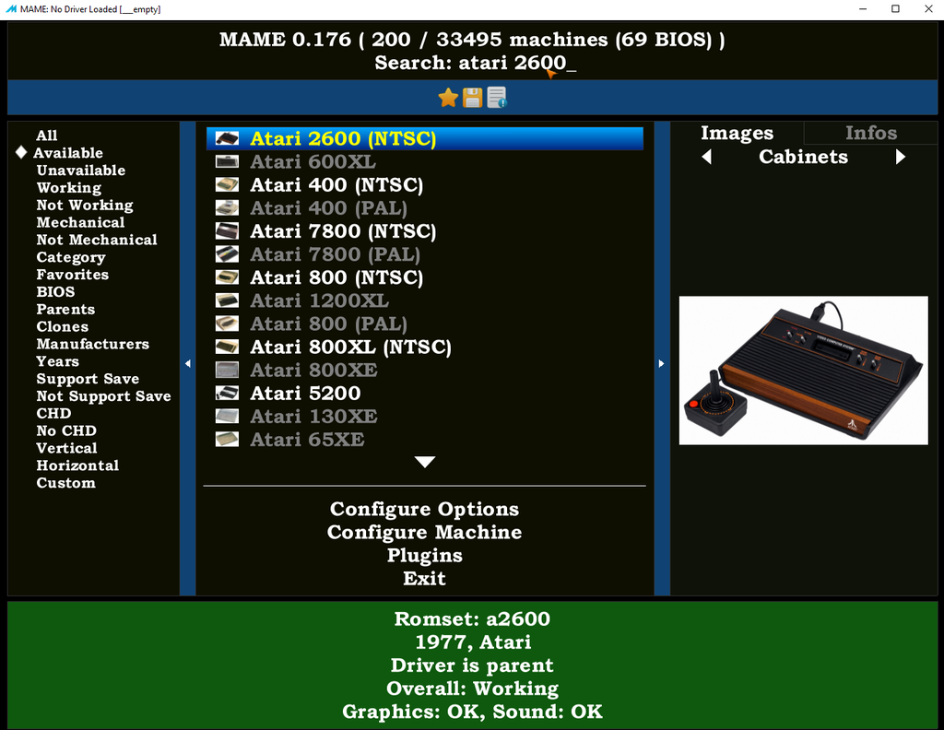
Task: Maximize the MAME window
Action: tap(895, 9)
